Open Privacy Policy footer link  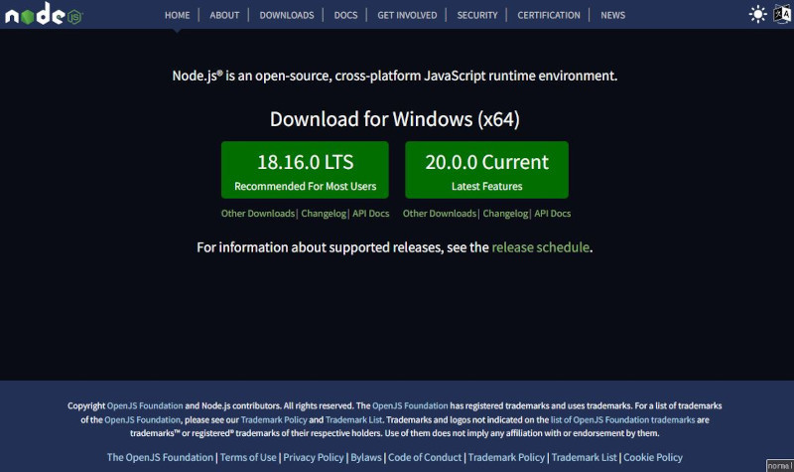(x=314, y=457)
